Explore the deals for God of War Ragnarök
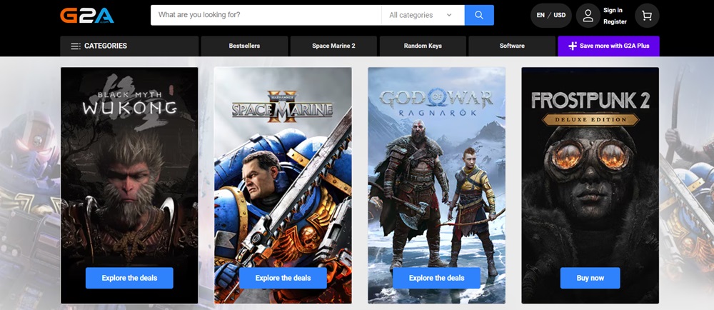The height and width of the screenshot is (310, 714). tap(436, 278)
